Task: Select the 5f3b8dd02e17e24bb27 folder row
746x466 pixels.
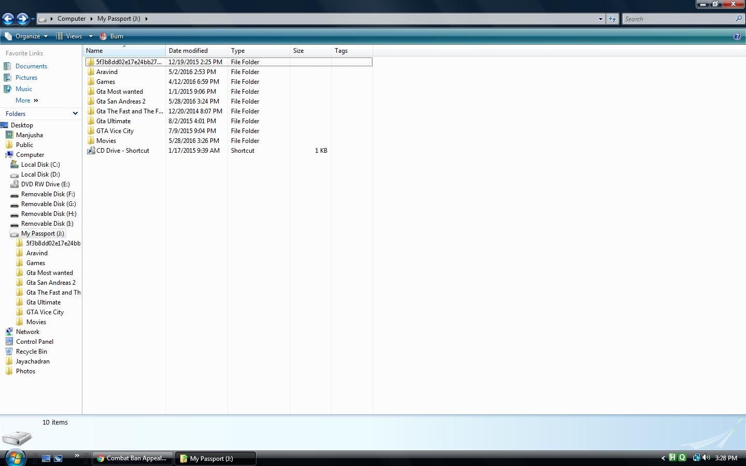Action: point(229,62)
